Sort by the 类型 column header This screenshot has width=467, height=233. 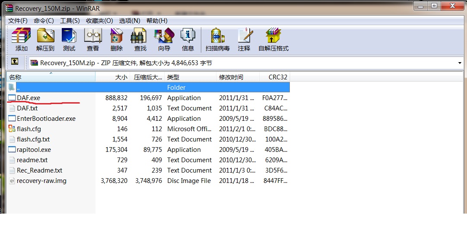[190, 77]
